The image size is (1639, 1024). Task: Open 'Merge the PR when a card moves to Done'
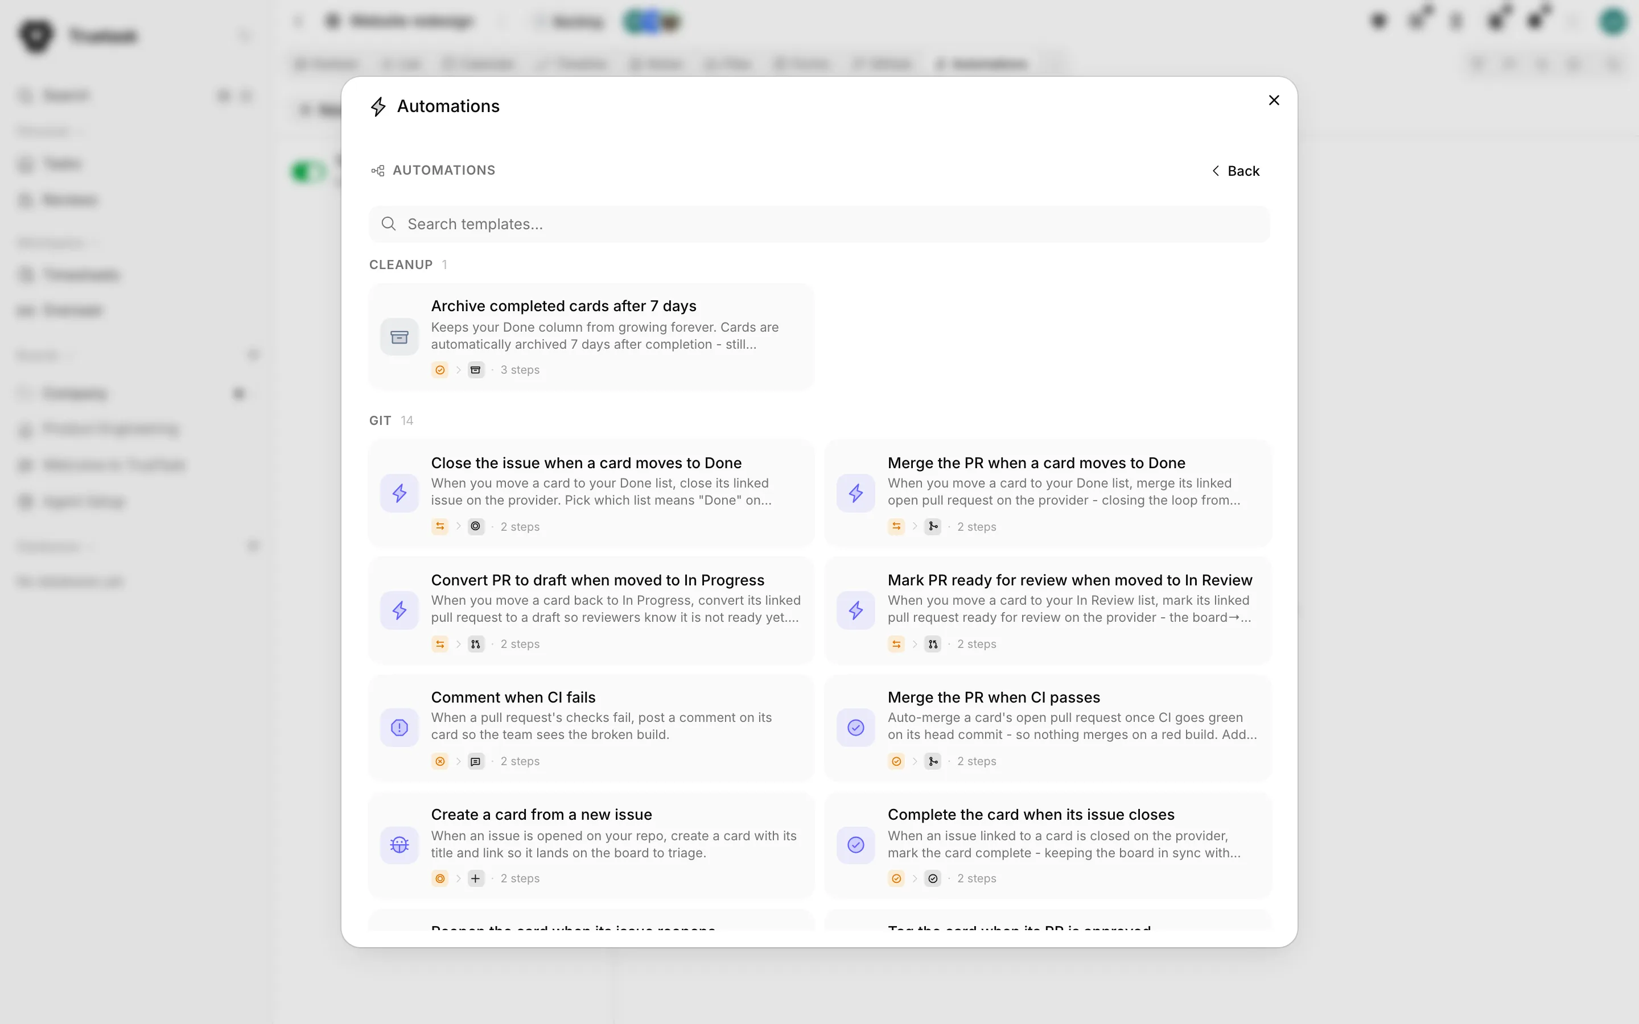coord(1048,493)
